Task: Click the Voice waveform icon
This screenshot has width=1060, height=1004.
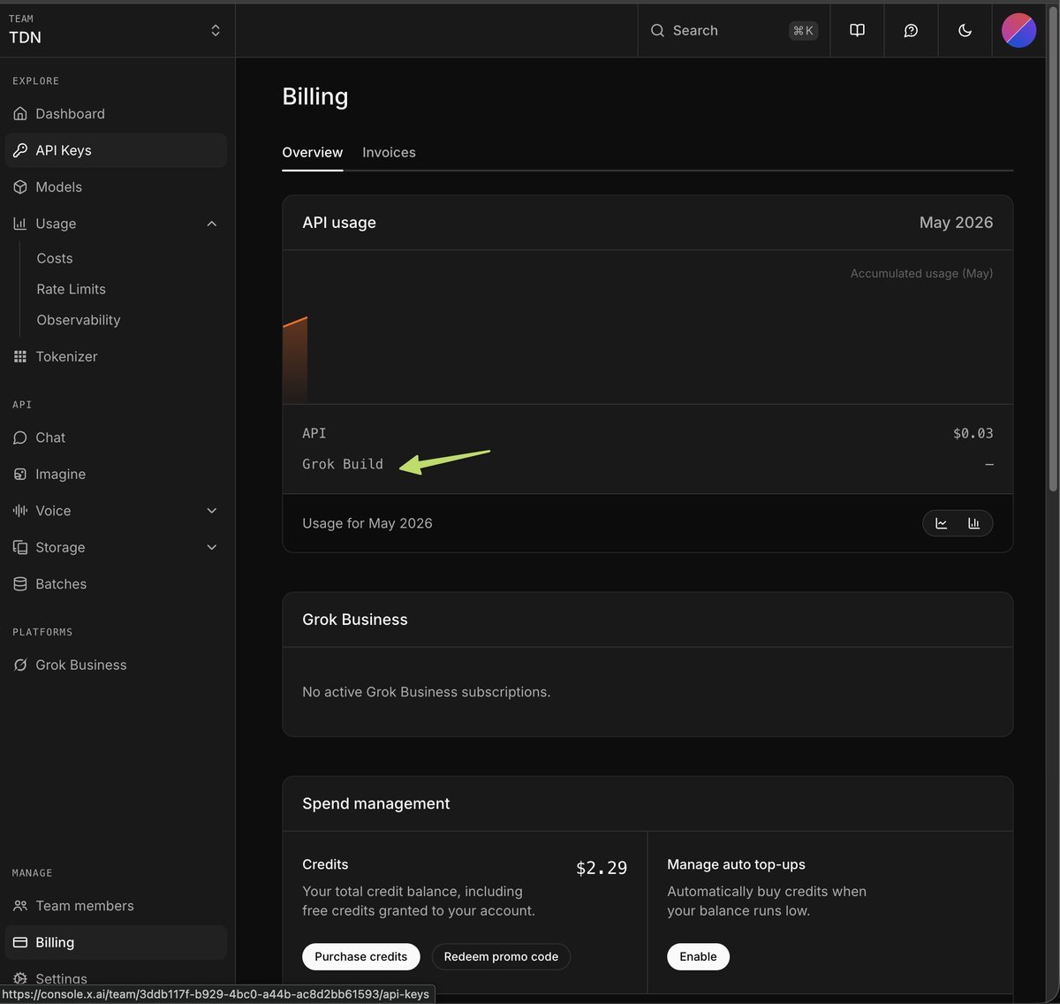Action: coord(20,511)
